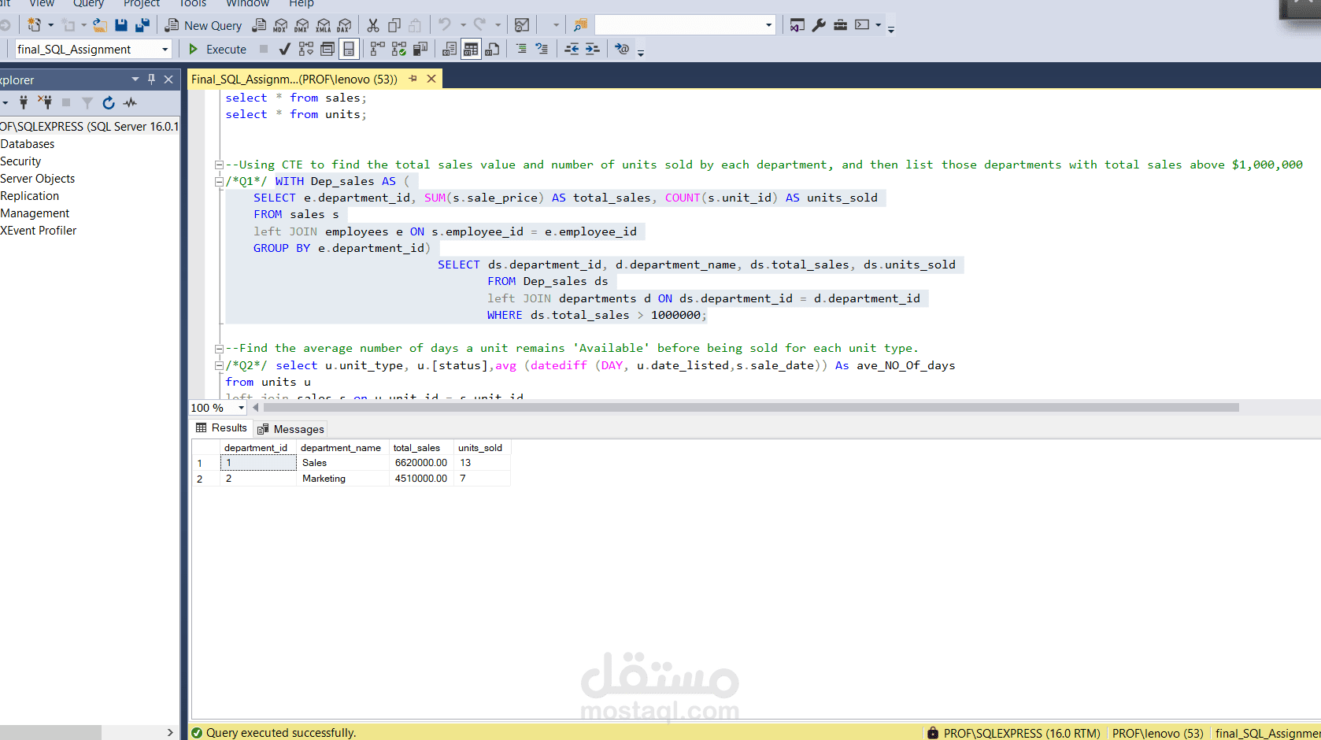Click the New Project icon
The width and height of the screenshot is (1321, 740).
coord(34,25)
